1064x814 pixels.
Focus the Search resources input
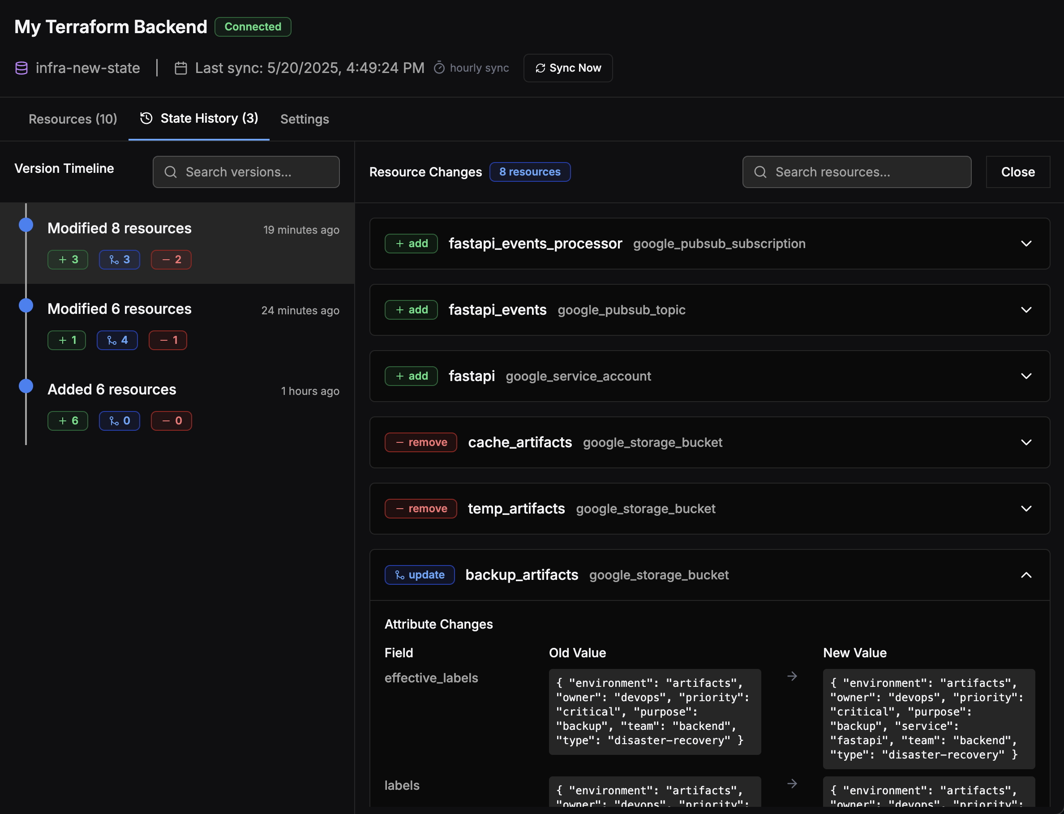point(857,172)
